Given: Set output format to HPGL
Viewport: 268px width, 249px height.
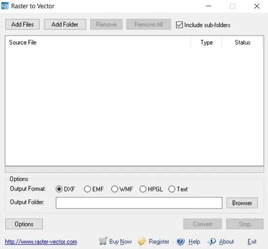Looking at the screenshot, I should [143, 189].
